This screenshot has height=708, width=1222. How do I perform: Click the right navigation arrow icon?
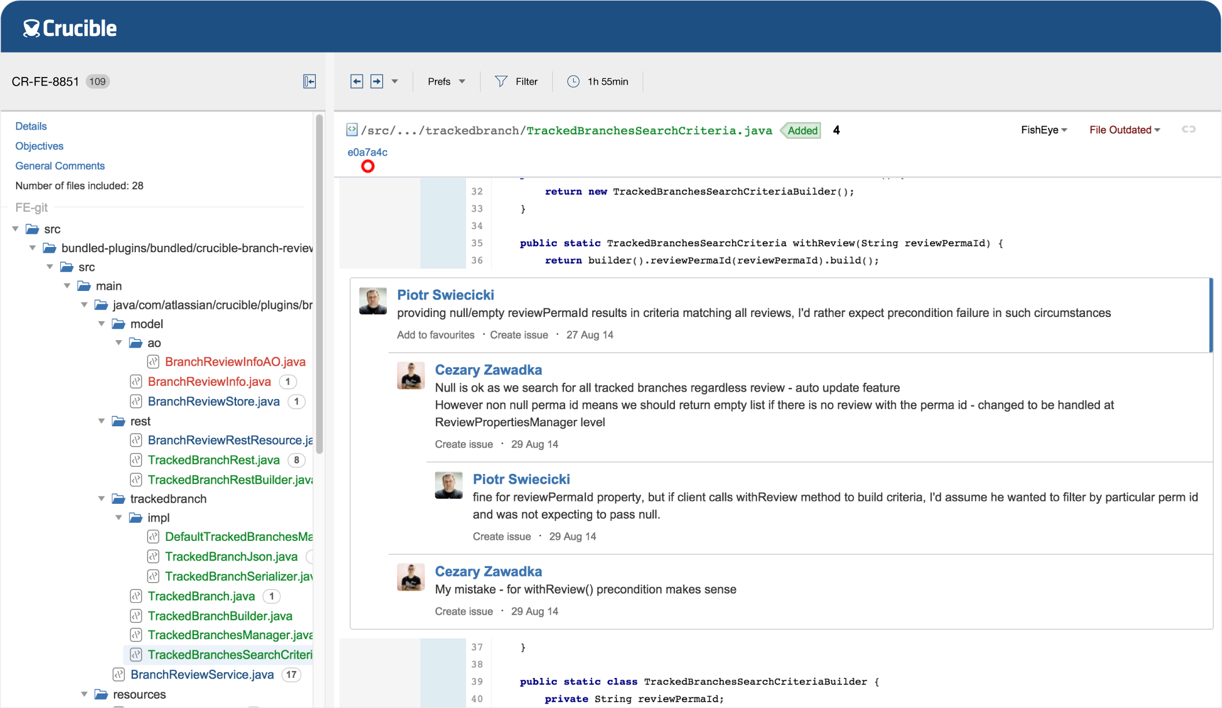point(376,81)
